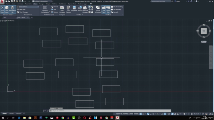Click the Plot printer icon in quick access
This screenshot has width=214, height=120.
[x=22, y=1]
